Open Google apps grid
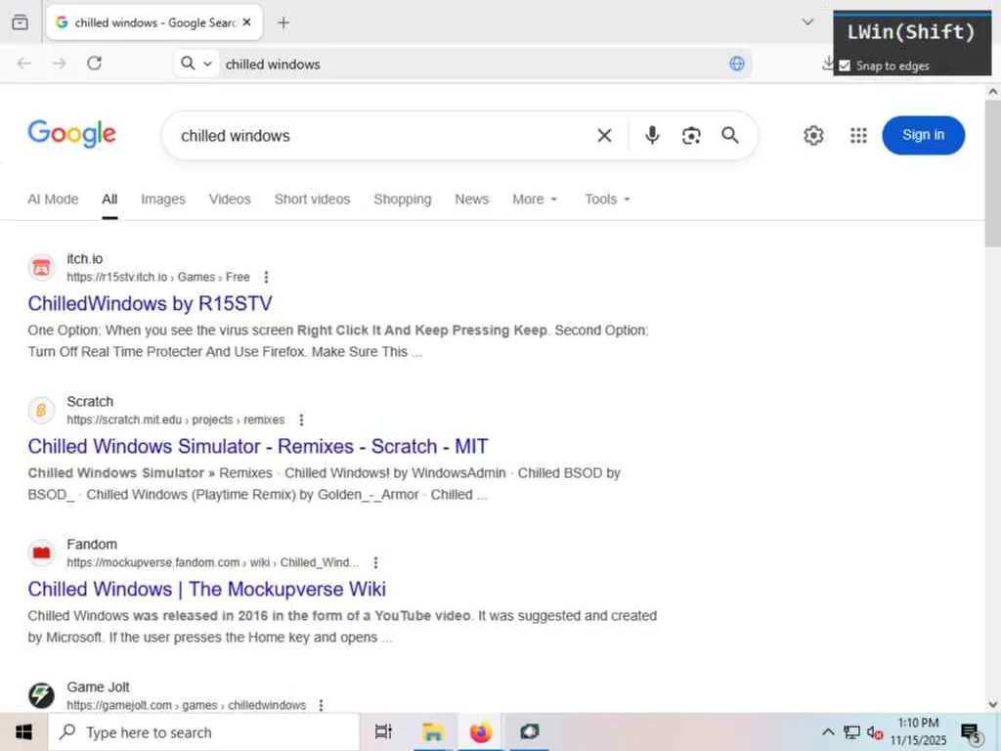Image resolution: width=1001 pixels, height=751 pixels. click(858, 135)
